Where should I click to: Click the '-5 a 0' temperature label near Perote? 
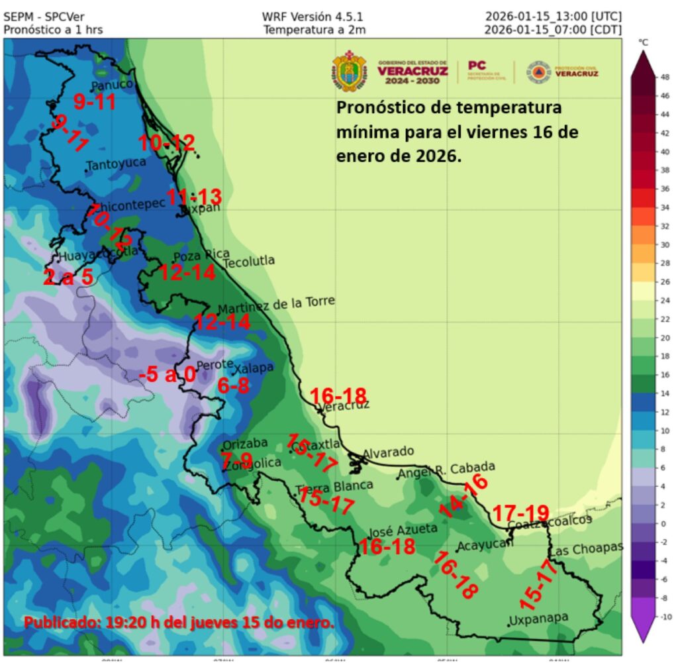point(168,374)
